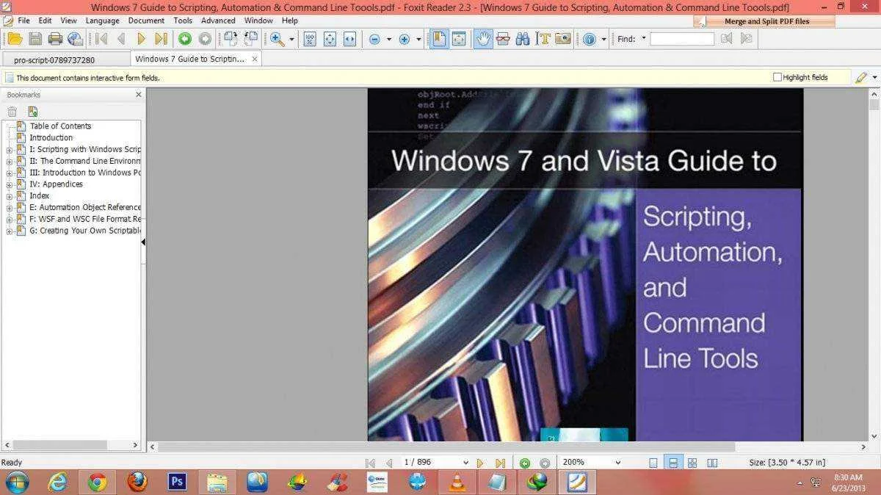The image size is (881, 495).
Task: Open the 200% zoom level dropdown
Action: point(617,463)
